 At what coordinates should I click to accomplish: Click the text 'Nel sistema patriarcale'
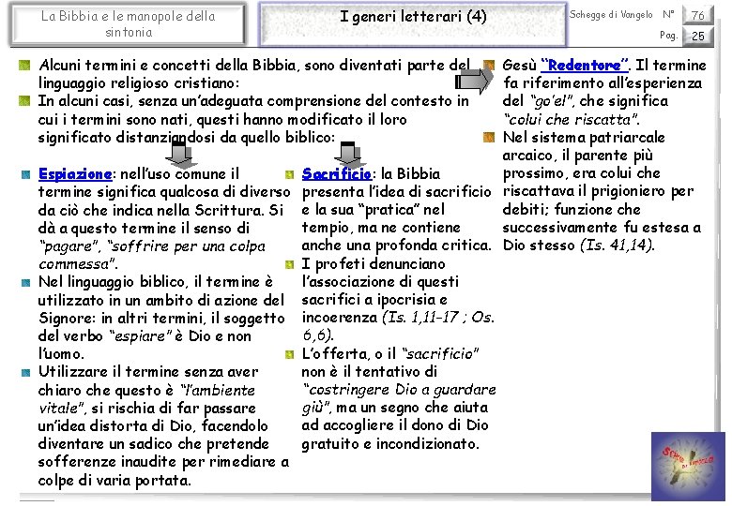[584, 138]
